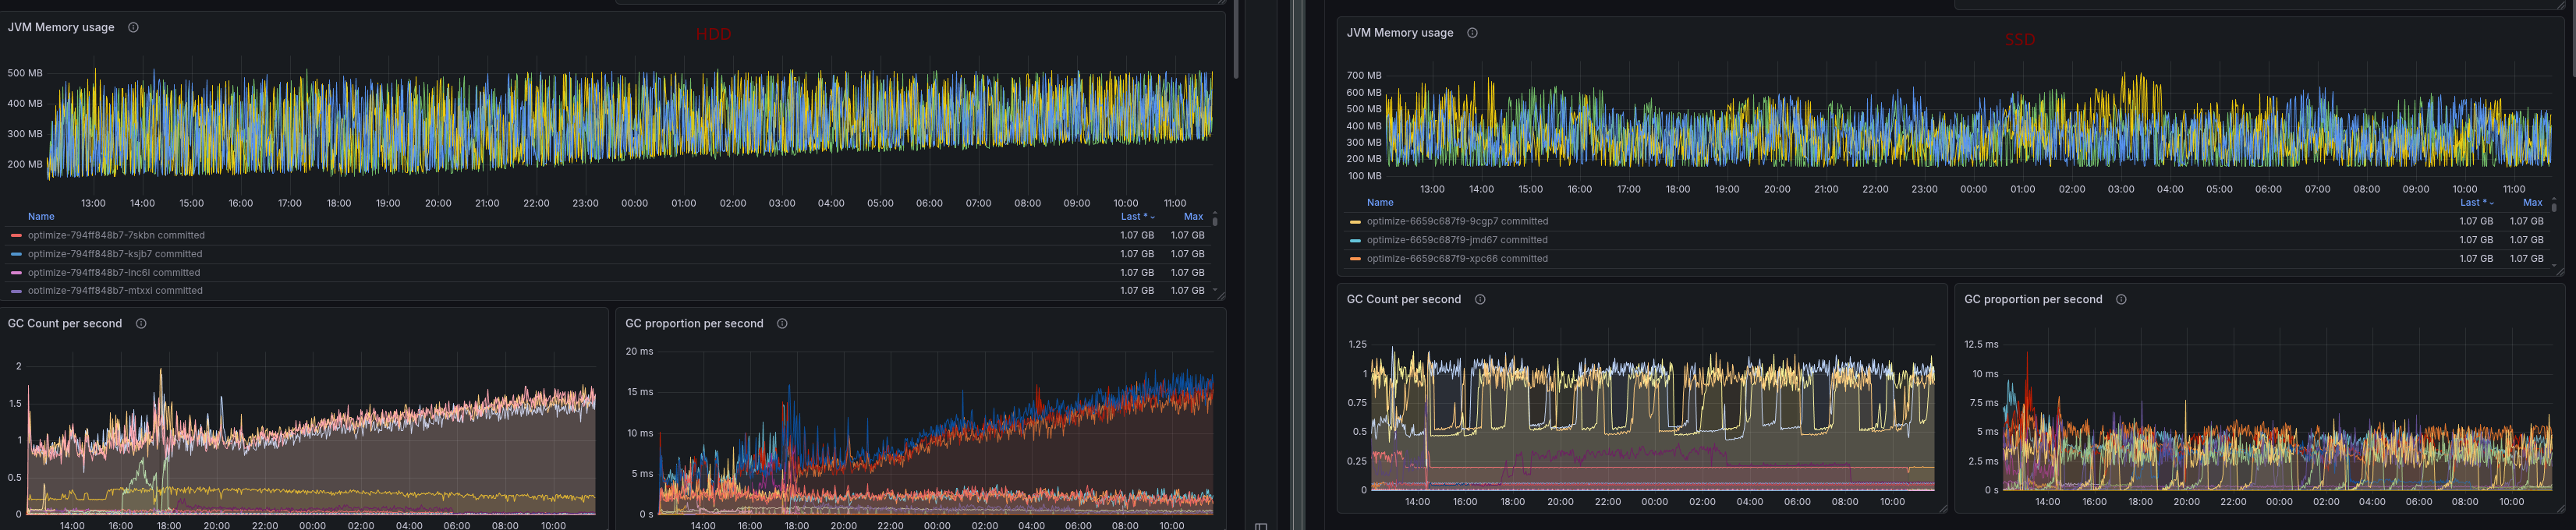The height and width of the screenshot is (530, 2576).
Task: Click Last value 1.07 GB for 7skbn row
Action: (1137, 235)
